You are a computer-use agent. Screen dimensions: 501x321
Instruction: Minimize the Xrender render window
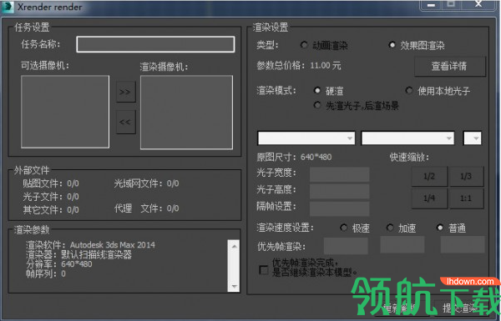coord(432,5)
